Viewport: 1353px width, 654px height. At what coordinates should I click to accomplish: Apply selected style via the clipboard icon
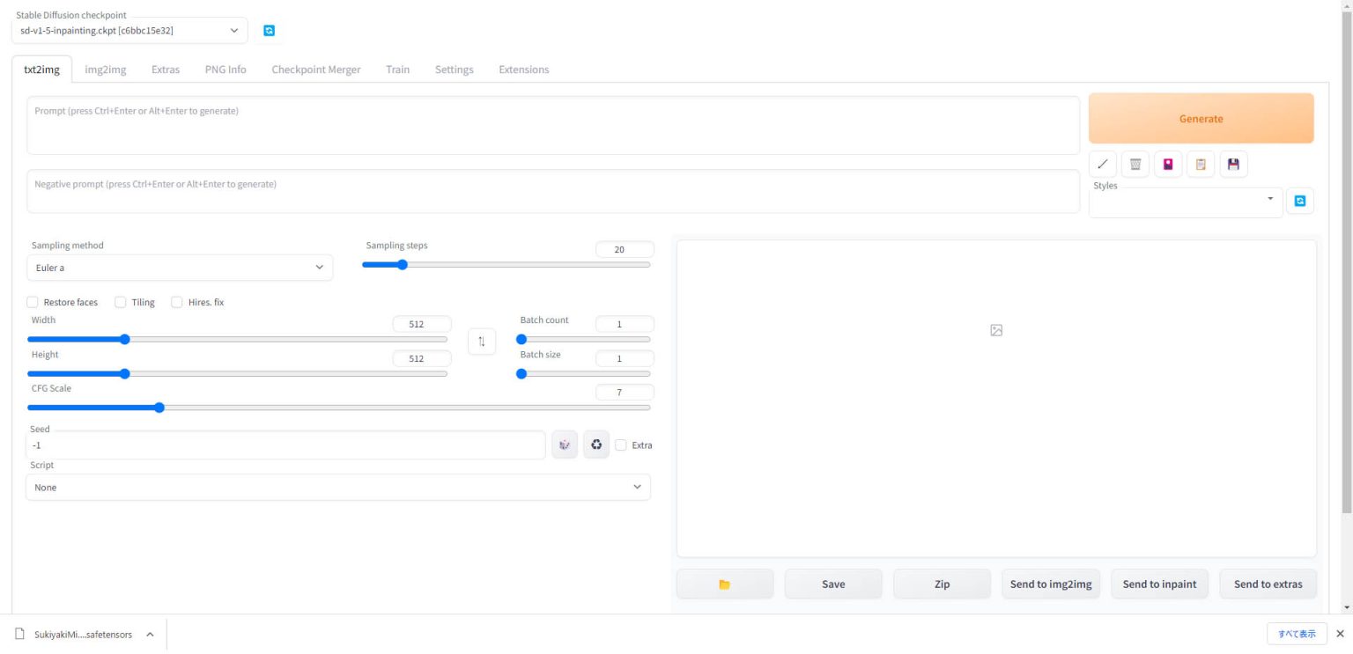click(1200, 164)
